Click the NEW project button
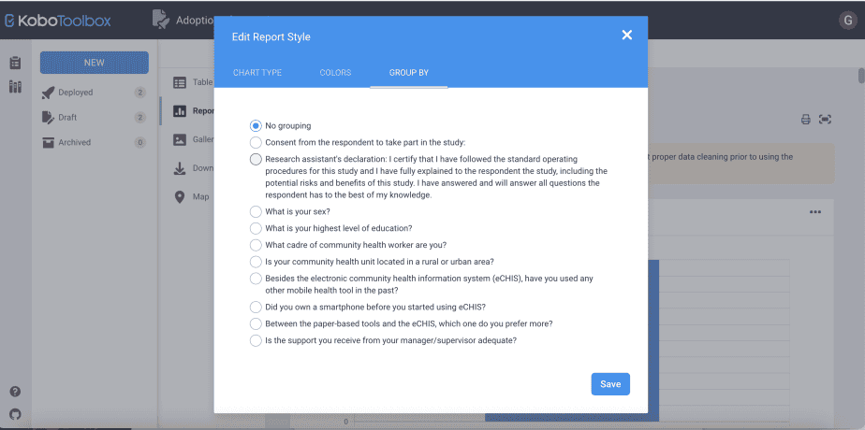865x430 pixels. [94, 63]
